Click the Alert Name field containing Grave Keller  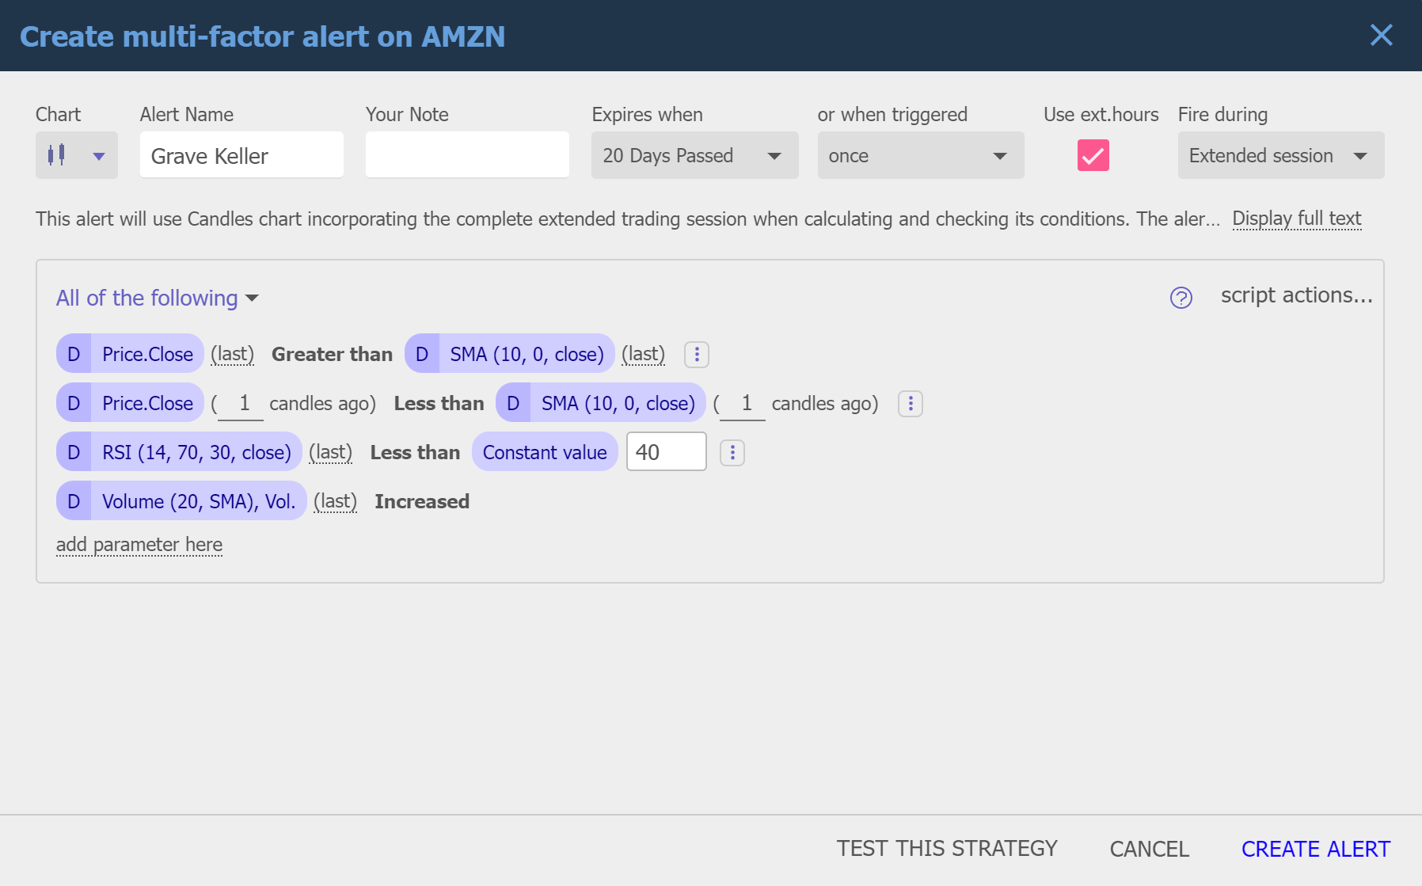241,155
